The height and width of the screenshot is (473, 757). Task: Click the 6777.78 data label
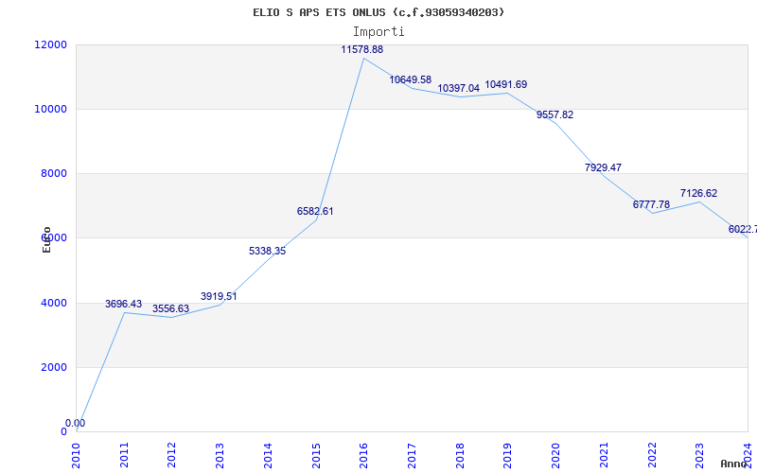pyautogui.click(x=651, y=204)
